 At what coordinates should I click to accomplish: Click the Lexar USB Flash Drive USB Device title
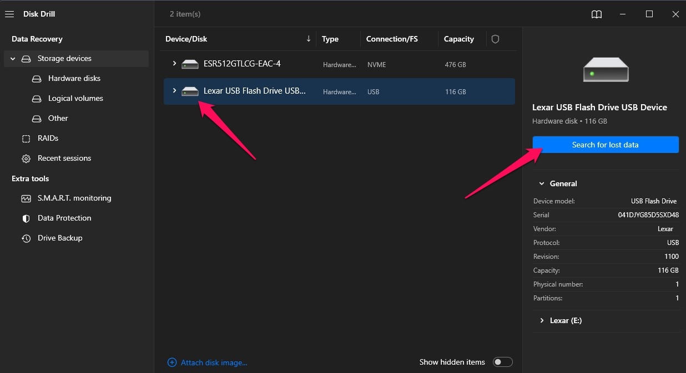pyautogui.click(x=599, y=108)
